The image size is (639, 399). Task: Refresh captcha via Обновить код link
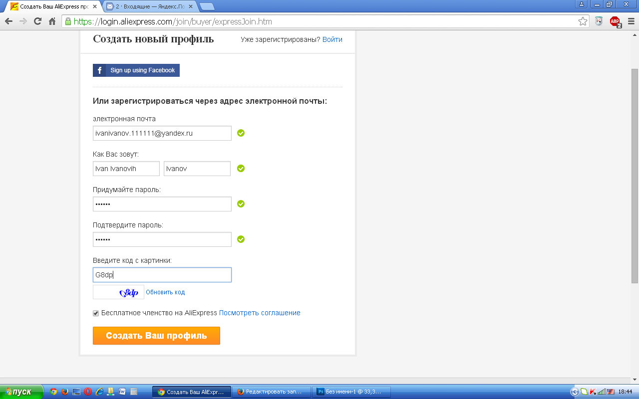click(x=165, y=292)
